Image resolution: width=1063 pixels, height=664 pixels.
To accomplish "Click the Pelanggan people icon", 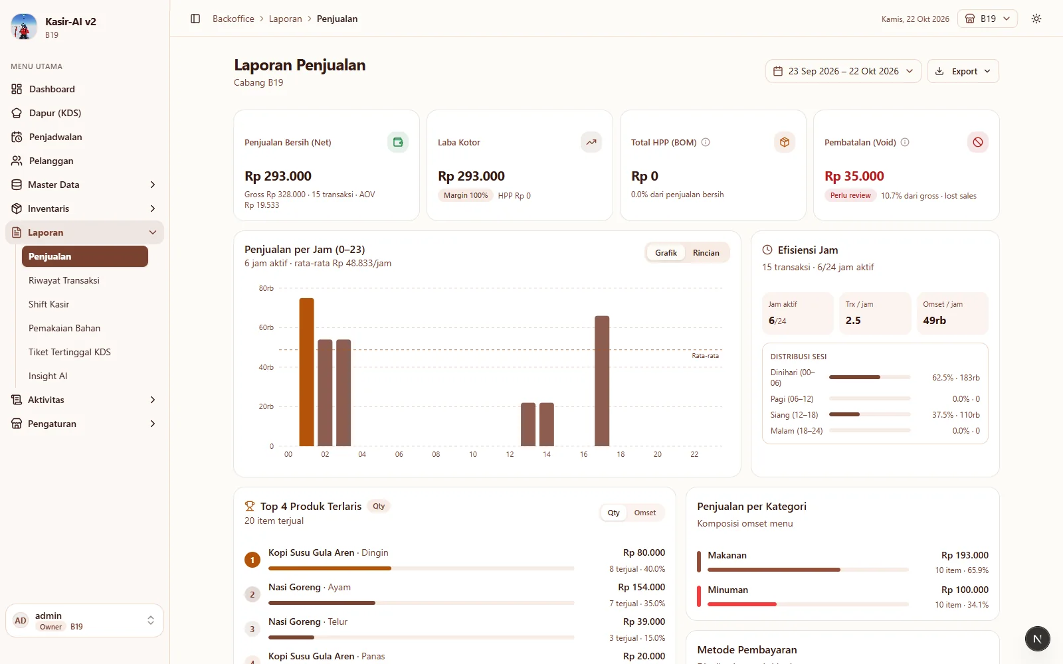I will tap(17, 161).
